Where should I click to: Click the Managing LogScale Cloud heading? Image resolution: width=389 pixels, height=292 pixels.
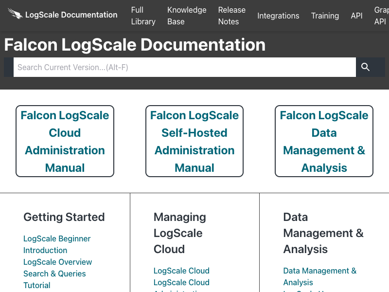click(x=179, y=233)
